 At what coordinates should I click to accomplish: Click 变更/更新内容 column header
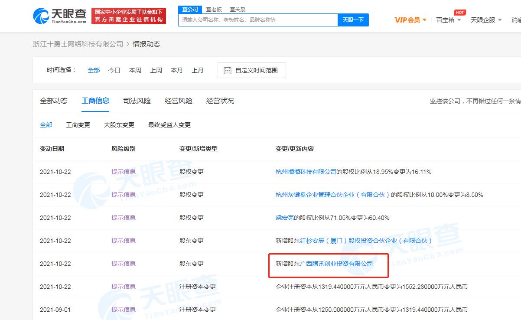pyautogui.click(x=295, y=149)
